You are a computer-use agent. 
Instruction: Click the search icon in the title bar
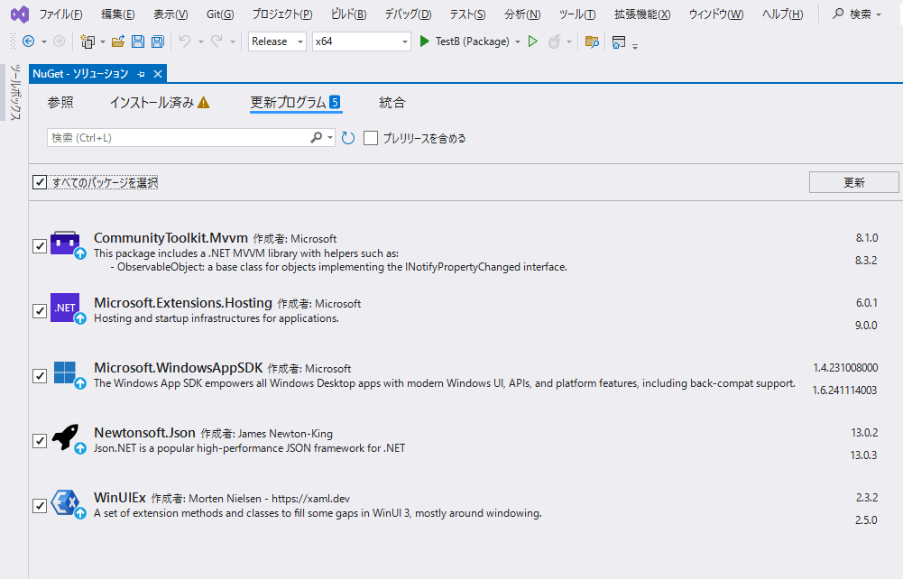(x=838, y=14)
